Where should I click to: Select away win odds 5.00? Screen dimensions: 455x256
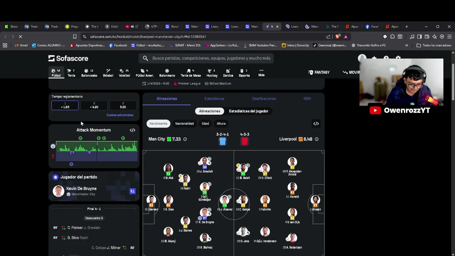tap(123, 105)
